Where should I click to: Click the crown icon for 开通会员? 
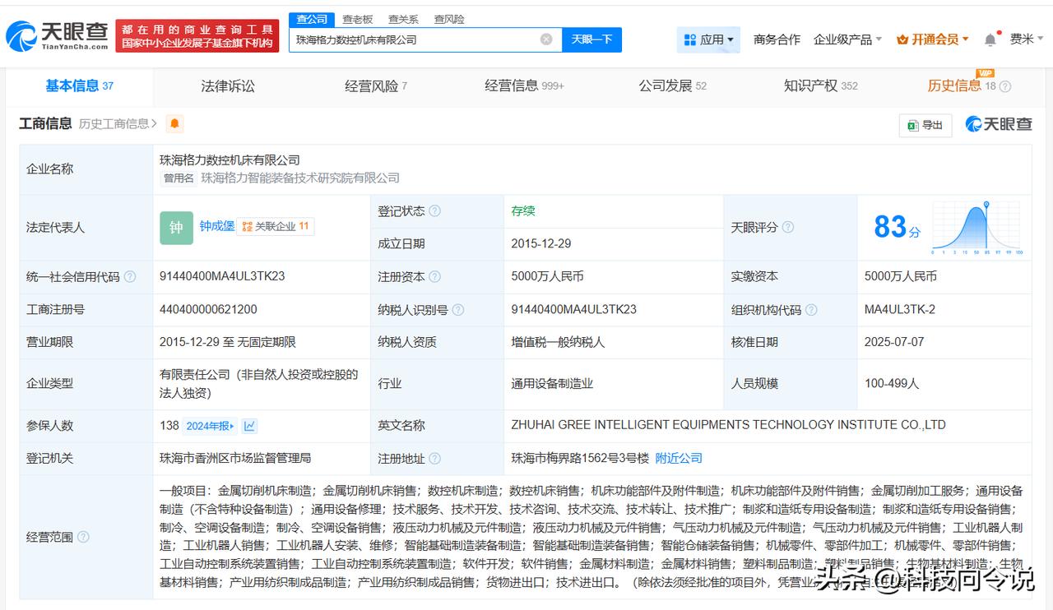(902, 39)
